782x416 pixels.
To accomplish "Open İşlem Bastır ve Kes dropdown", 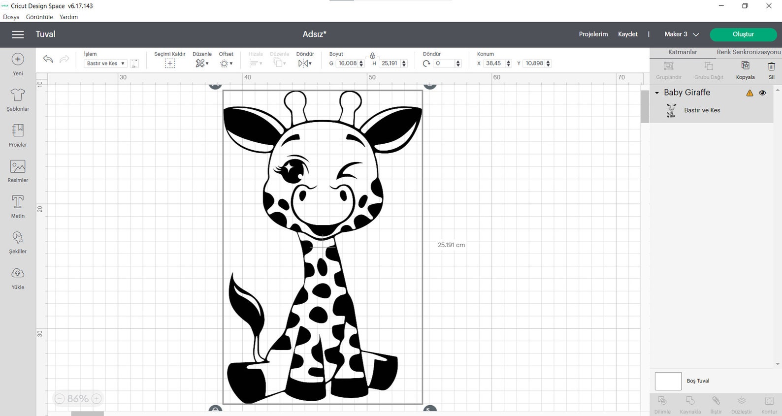I will click(x=106, y=64).
